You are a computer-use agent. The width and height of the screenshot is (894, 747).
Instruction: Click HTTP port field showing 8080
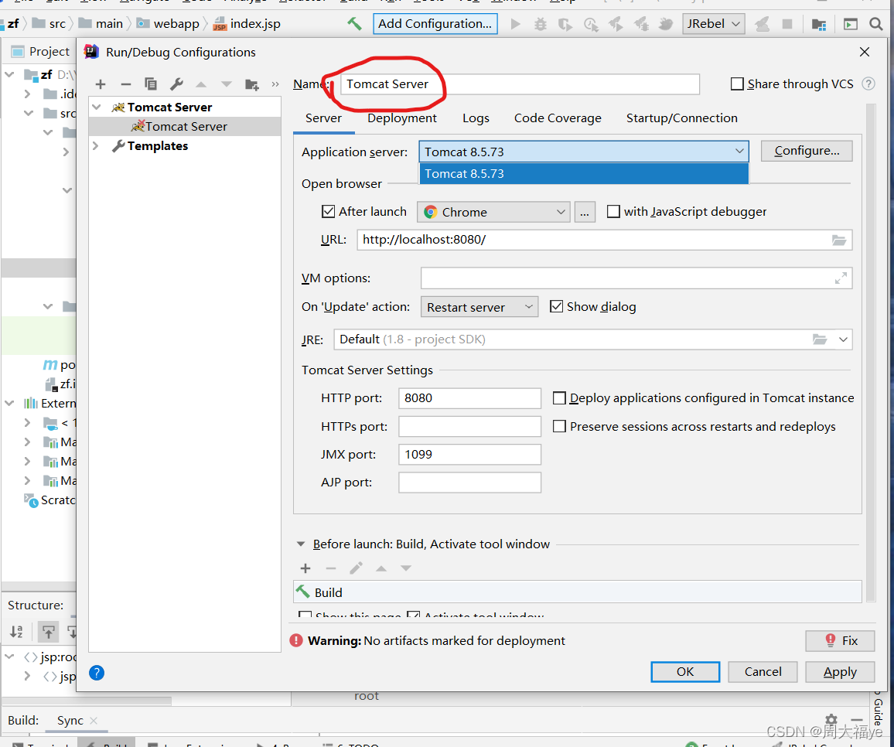[x=469, y=398]
